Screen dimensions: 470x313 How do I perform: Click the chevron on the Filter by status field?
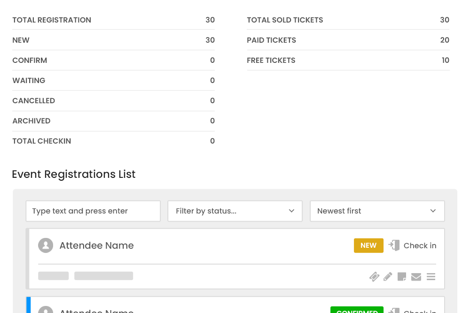pyautogui.click(x=291, y=211)
